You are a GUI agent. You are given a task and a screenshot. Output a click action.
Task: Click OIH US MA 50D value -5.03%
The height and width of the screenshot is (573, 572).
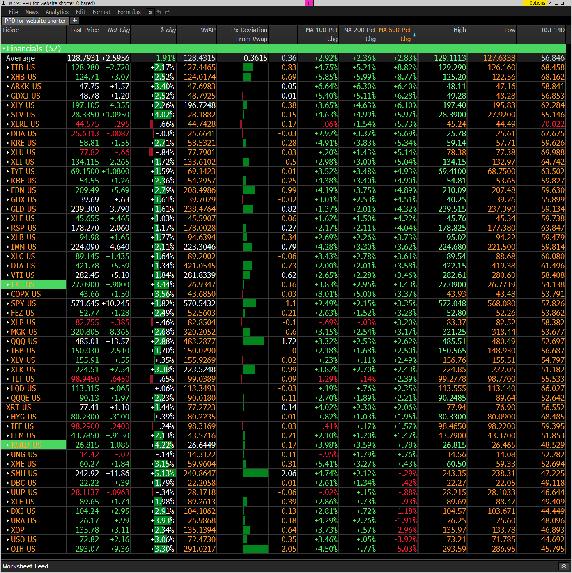[x=405, y=549]
